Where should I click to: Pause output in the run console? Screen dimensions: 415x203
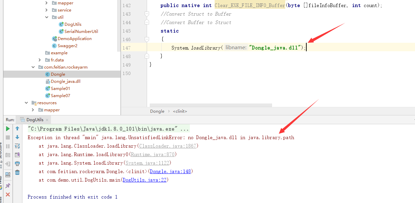tap(7, 146)
